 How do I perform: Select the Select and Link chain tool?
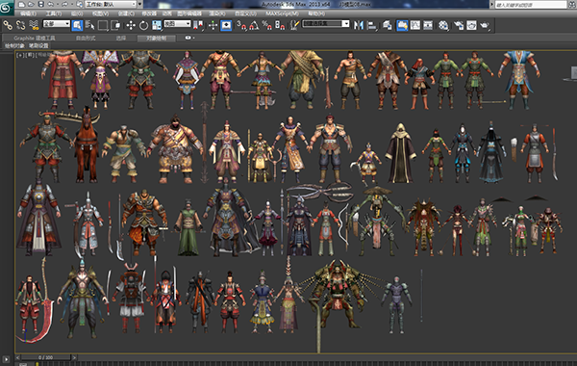[x=8, y=25]
